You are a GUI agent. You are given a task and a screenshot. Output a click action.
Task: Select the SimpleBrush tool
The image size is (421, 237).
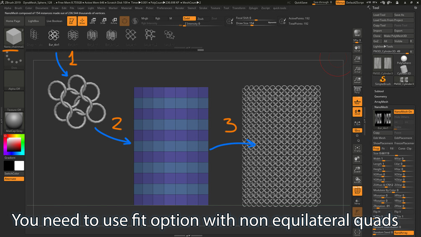(382, 81)
